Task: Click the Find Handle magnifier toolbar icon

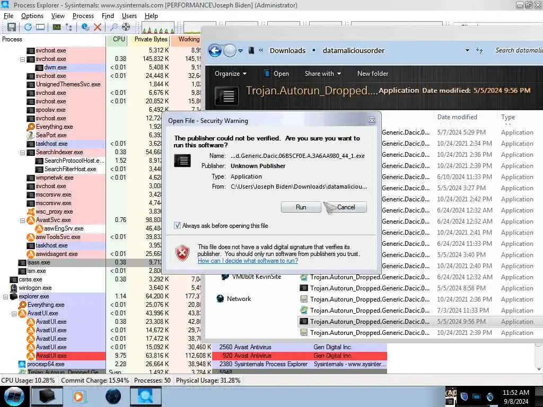Action: [113, 27]
